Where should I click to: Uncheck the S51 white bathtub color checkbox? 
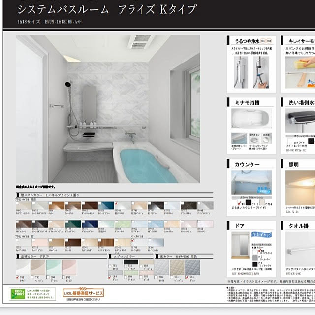click(17, 277)
